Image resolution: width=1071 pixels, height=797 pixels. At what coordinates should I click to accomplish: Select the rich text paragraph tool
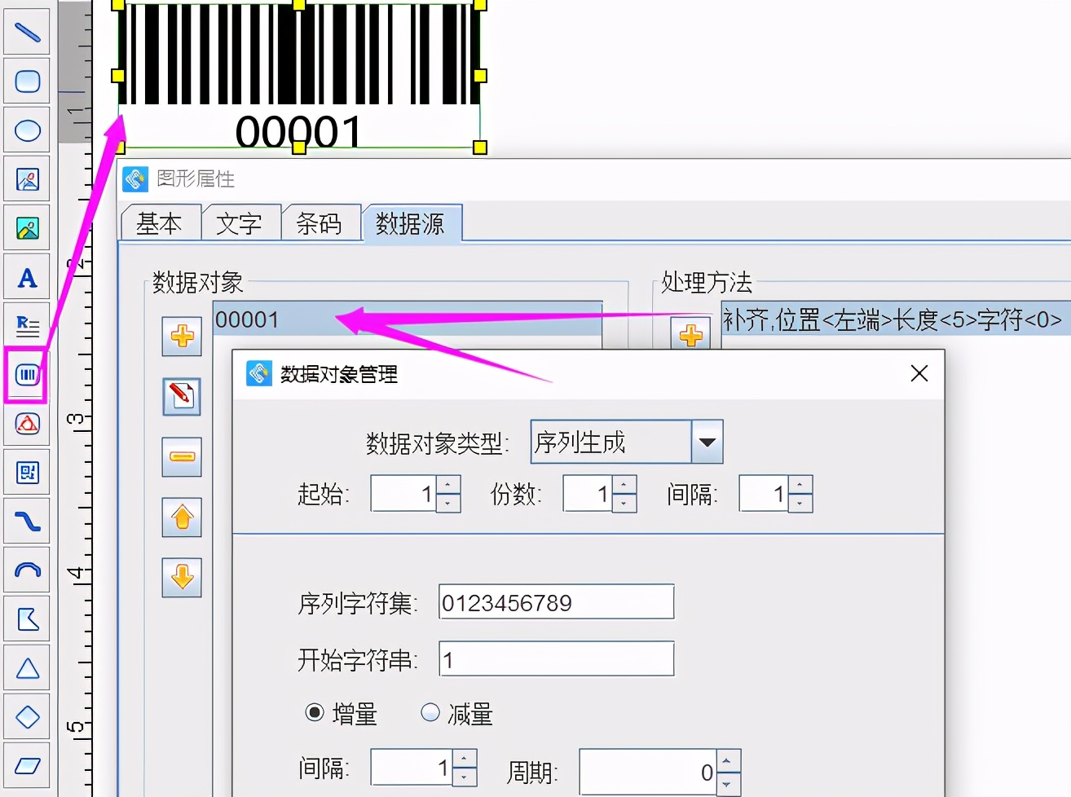(27, 326)
